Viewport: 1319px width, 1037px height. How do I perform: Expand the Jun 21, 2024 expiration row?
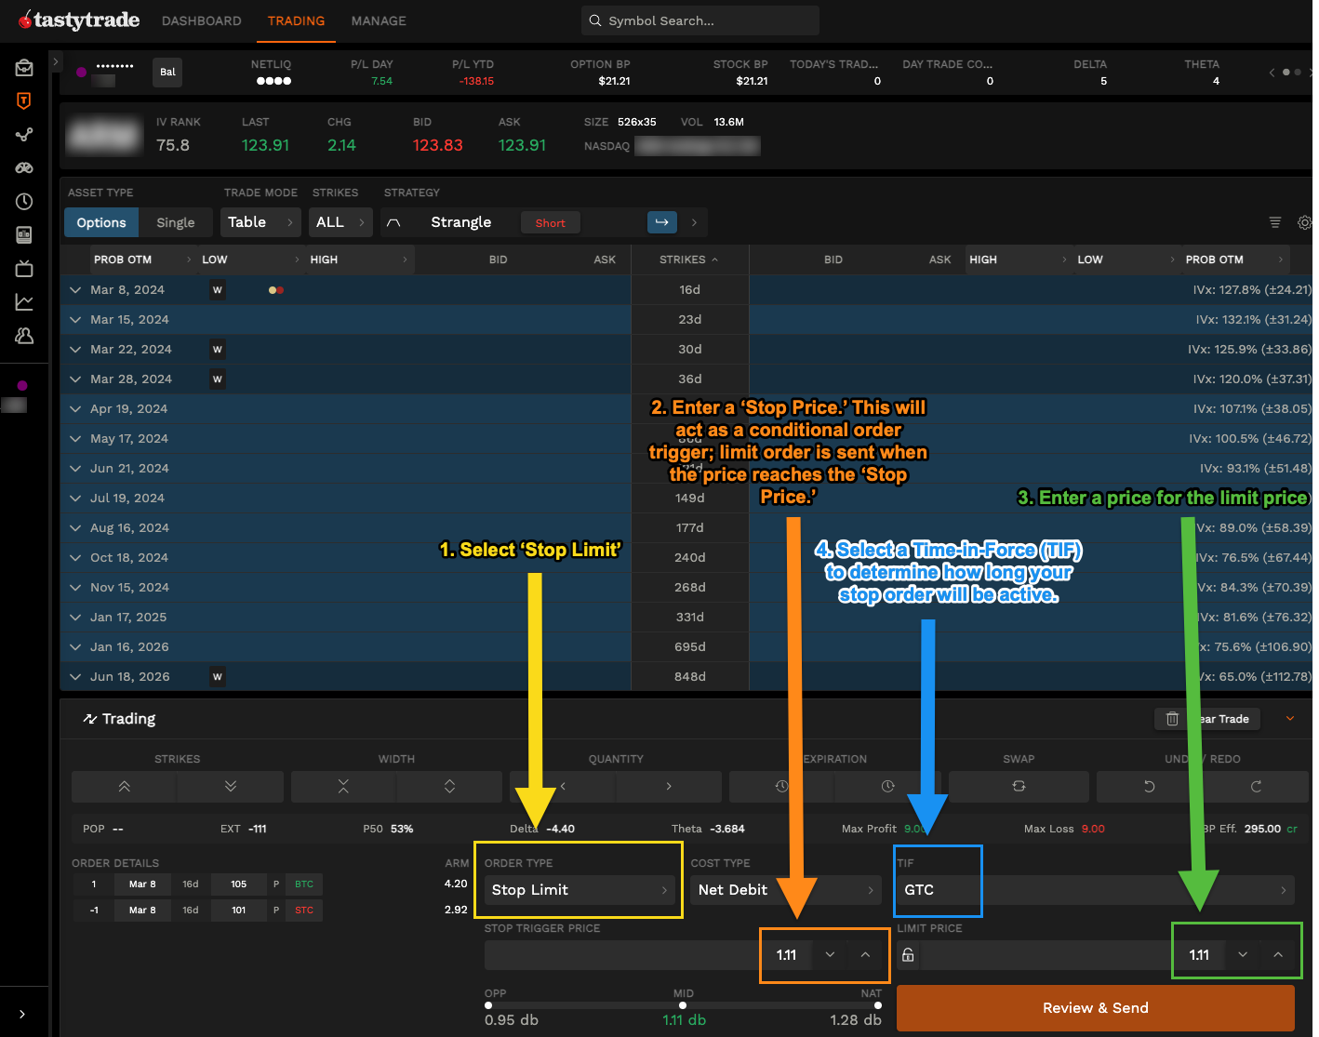[x=75, y=469]
